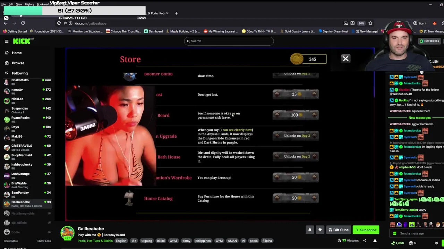Close the Store overlay with X
The width and height of the screenshot is (444, 249).
(345, 59)
